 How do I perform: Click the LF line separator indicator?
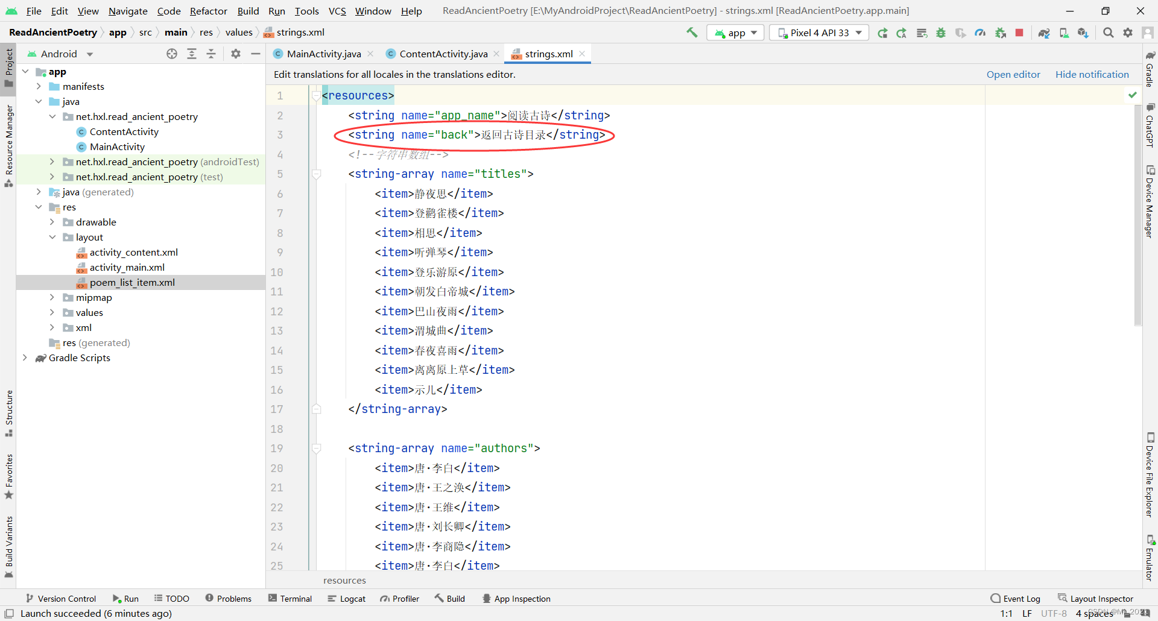pyautogui.click(x=1027, y=613)
